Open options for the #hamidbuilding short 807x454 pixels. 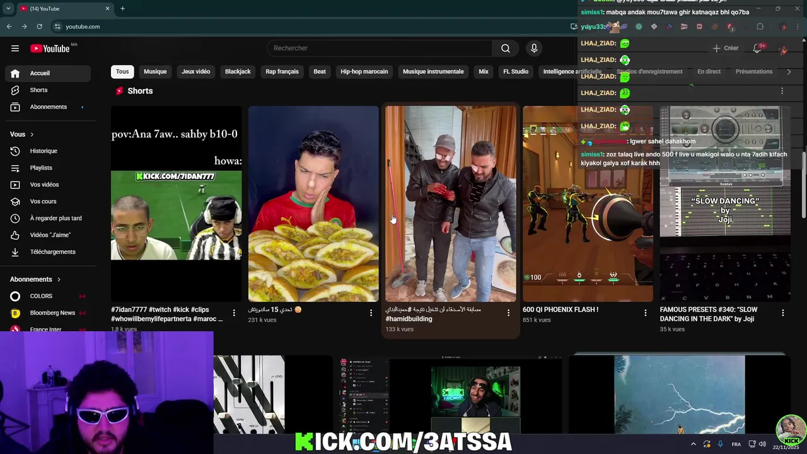[508, 313]
